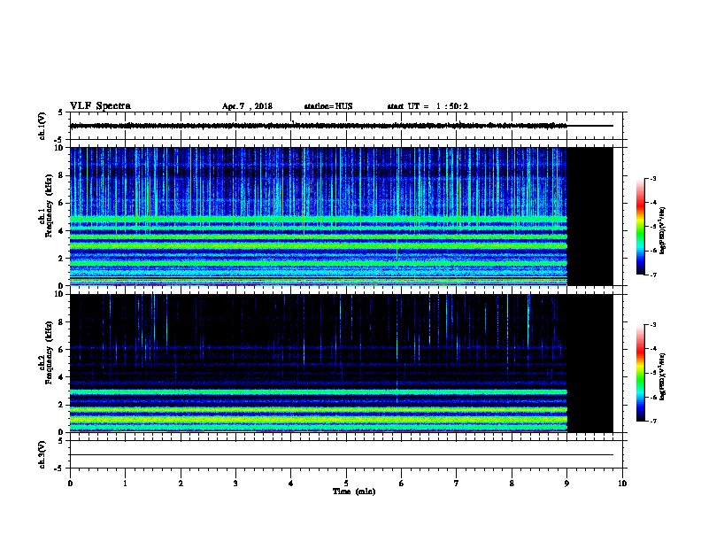Click the black no-data region in ch.2 spectrogram
The width and height of the screenshot is (701, 542).
[x=590, y=363]
